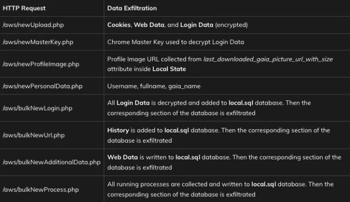Select the /aws/bulkNewLogin.php cell

pyautogui.click(x=38, y=108)
